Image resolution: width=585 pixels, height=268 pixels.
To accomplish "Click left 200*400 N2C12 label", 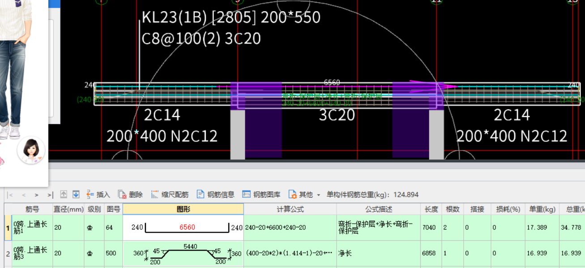I will click(x=162, y=136).
